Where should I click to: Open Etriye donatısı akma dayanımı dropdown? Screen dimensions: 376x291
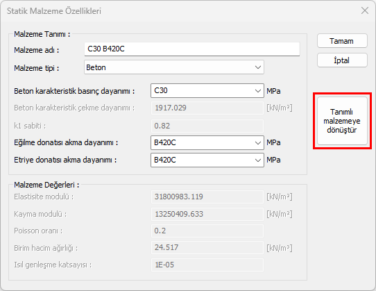click(207, 160)
